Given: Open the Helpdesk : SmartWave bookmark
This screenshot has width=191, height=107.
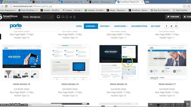Looking at the screenshot, I should (x=94, y=10).
